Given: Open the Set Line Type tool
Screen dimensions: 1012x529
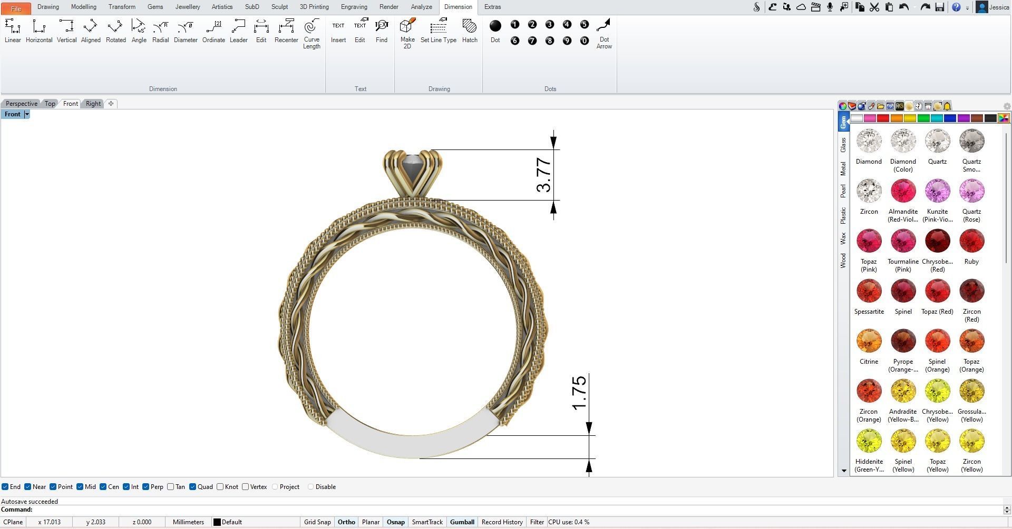Looking at the screenshot, I should [439, 31].
